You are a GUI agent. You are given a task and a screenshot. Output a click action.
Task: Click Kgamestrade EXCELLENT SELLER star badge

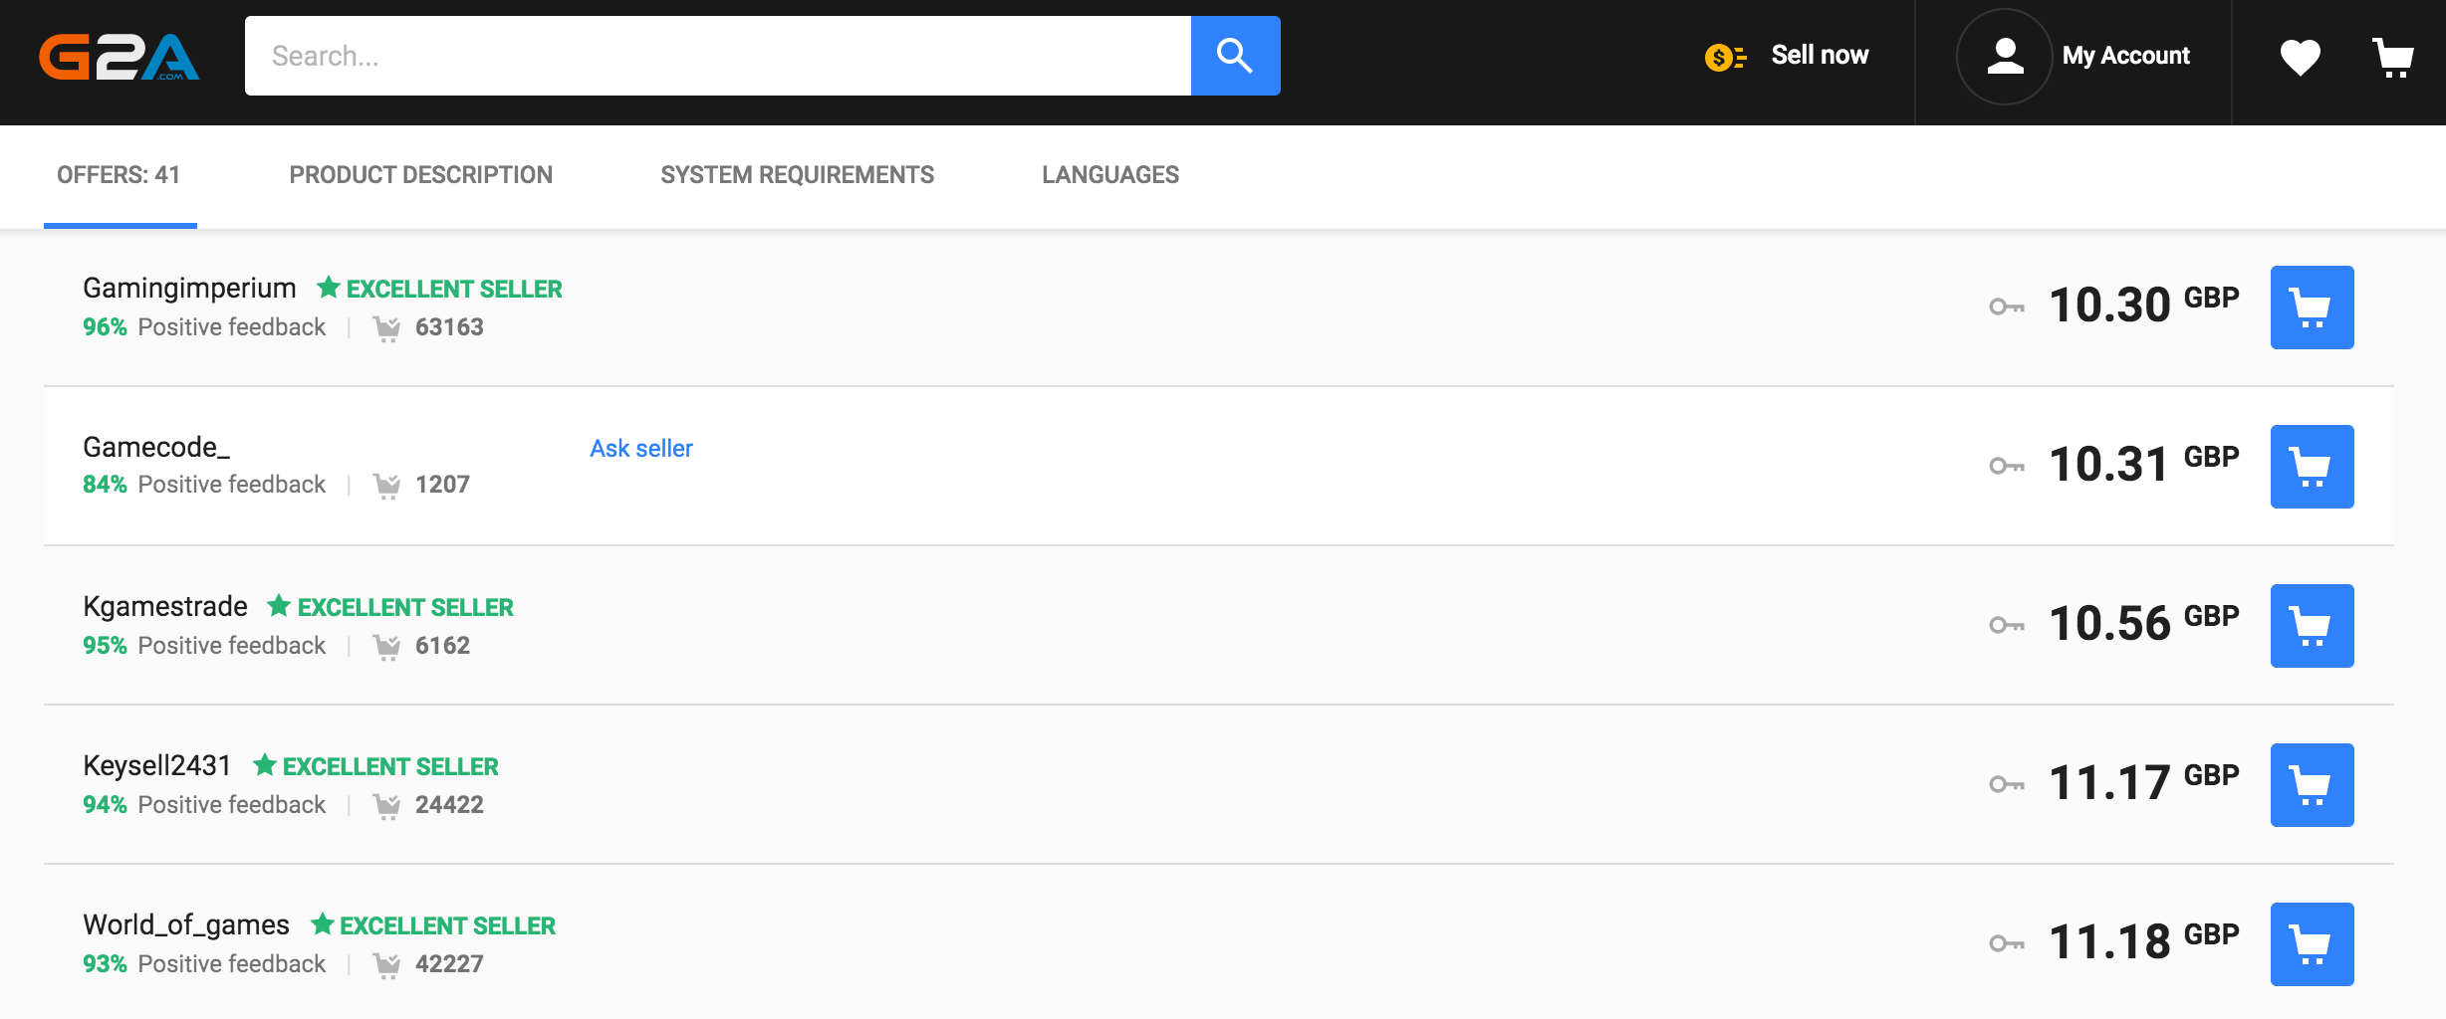pos(390,607)
